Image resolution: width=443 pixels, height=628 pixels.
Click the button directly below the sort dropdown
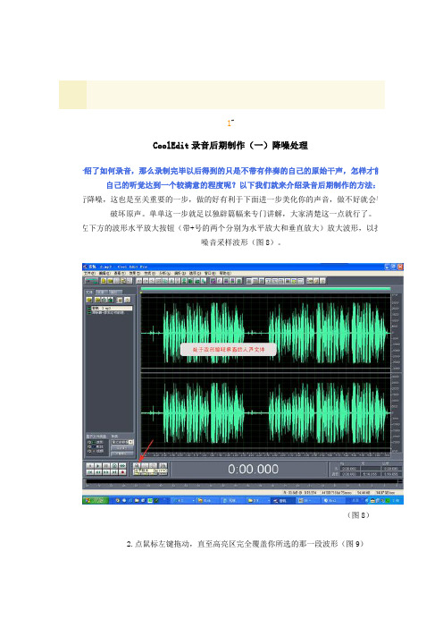click(x=122, y=448)
